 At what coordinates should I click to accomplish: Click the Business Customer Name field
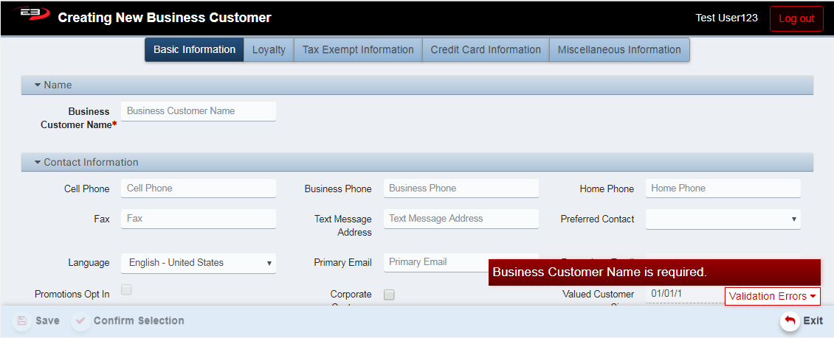pos(198,111)
